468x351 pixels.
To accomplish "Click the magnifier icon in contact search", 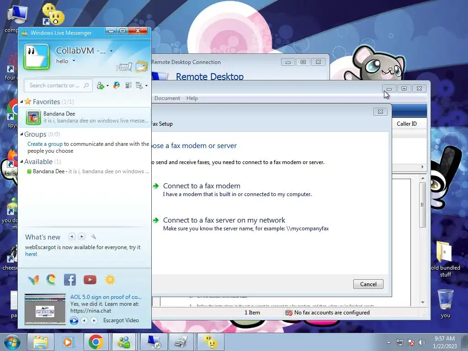I will (86, 85).
